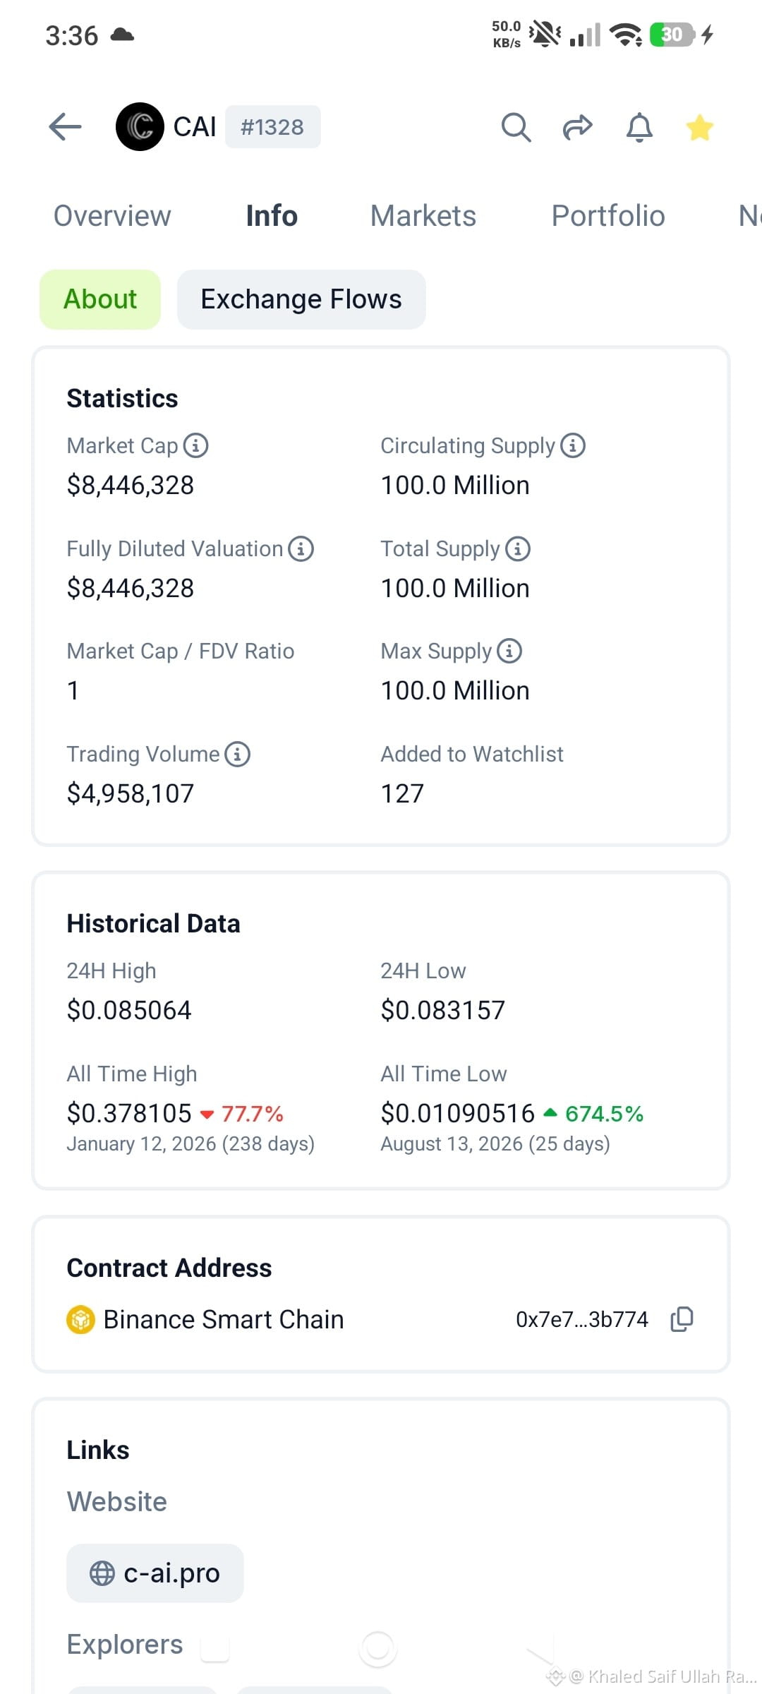The width and height of the screenshot is (762, 1694).
Task: Open the Portfolio tab
Action: point(608,216)
